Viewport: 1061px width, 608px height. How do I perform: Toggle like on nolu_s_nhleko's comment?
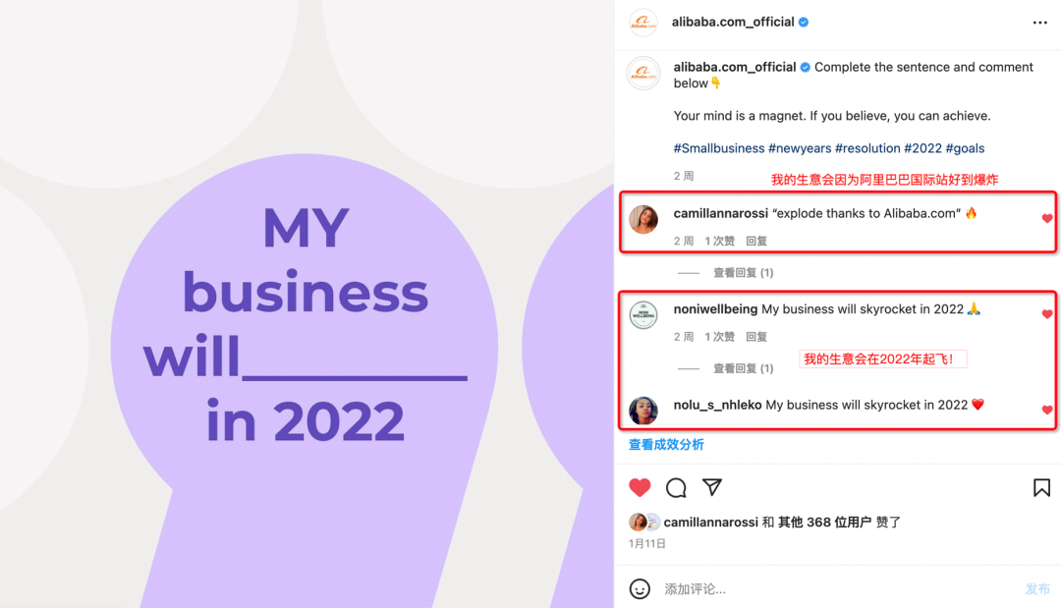[1047, 410]
